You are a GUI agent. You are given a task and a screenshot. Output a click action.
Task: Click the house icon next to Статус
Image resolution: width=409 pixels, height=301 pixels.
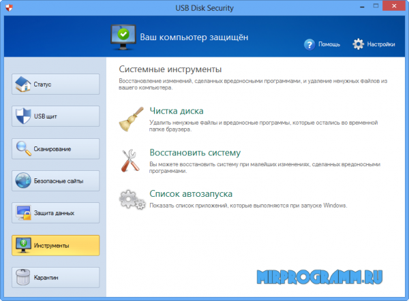[x=22, y=84]
